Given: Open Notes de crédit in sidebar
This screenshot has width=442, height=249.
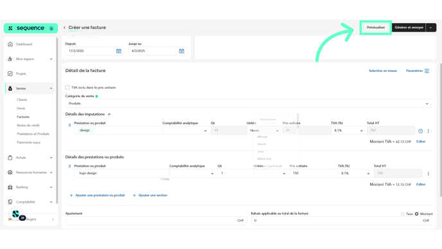Looking at the screenshot, I should 28,125.
